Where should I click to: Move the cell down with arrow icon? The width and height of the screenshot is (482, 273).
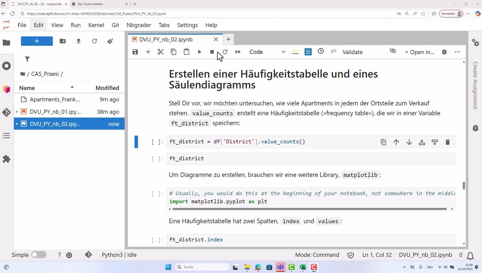coord(409,142)
